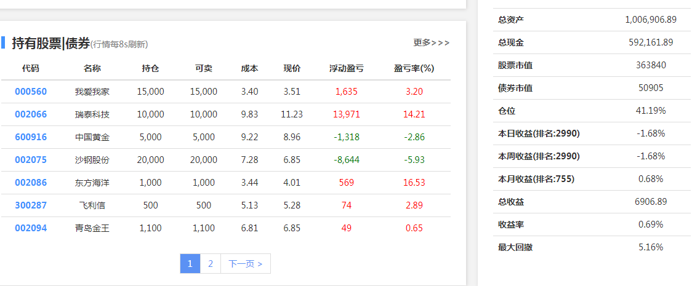Select the 瑞泰科技 stock name
This screenshot has width=700, height=286.
92,114
